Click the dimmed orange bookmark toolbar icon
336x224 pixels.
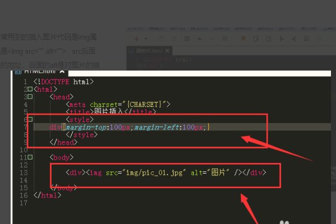pyautogui.click(x=244, y=39)
